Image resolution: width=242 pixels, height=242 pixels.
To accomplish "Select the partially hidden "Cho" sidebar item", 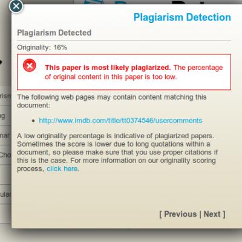I will coord(5,155).
